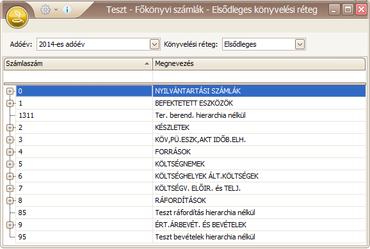Expand account 4 FORRÁSOK node
This screenshot has height=249, width=370.
pos(10,152)
